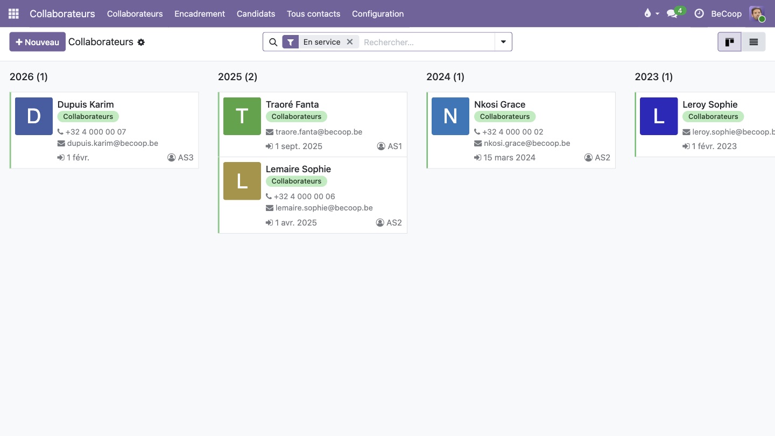Viewport: 775px width, 436px height.
Task: Click the envelope icon on Leroy Sophie card
Action: (686, 132)
